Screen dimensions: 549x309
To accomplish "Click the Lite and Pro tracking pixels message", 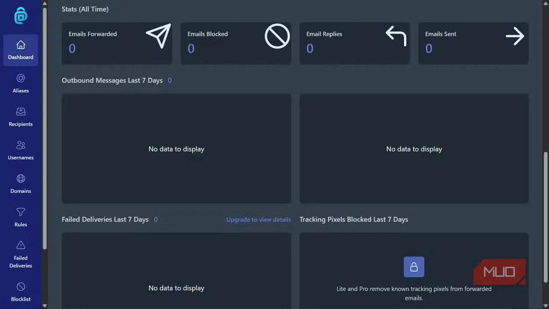I will tap(414, 294).
